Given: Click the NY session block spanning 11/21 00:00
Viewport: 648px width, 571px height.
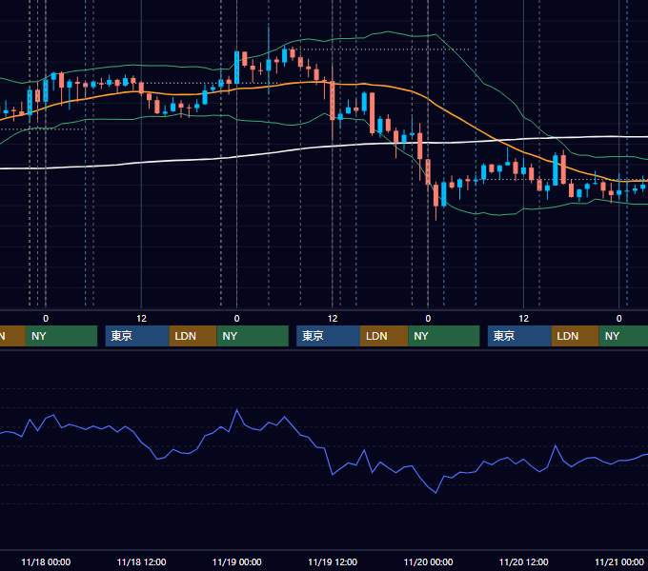Looking at the screenshot, I should pos(623,336).
